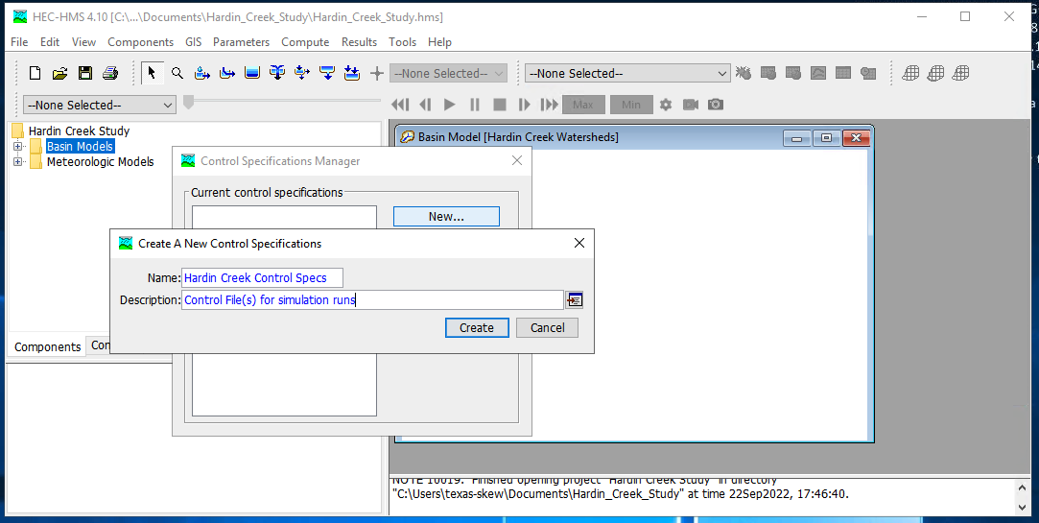Select Hardin Creek Study root folder
Image resolution: width=1039 pixels, height=523 pixels.
79,131
